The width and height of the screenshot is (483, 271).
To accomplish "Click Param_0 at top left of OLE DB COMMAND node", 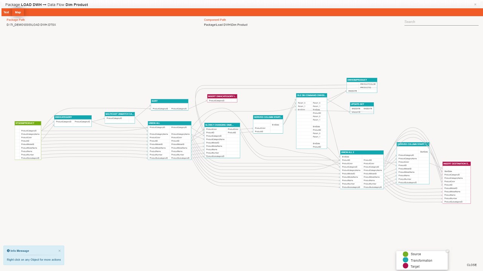I will [x=301, y=103].
